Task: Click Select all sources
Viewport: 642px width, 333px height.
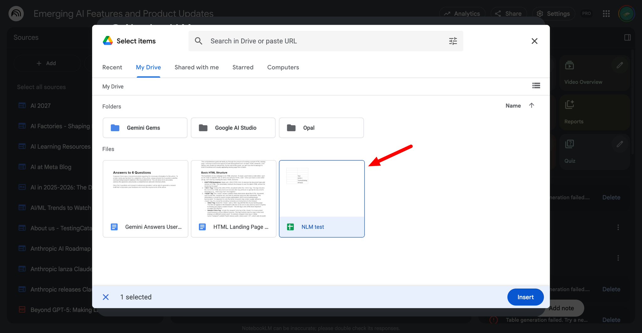Action: click(41, 87)
